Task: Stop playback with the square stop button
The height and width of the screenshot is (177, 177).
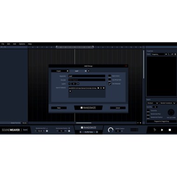Action: 170,130
